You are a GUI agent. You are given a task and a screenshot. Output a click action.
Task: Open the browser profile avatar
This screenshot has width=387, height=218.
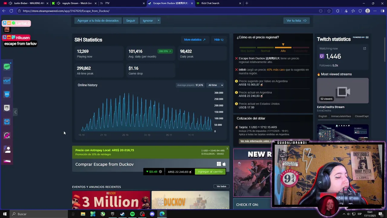(x=368, y=11)
